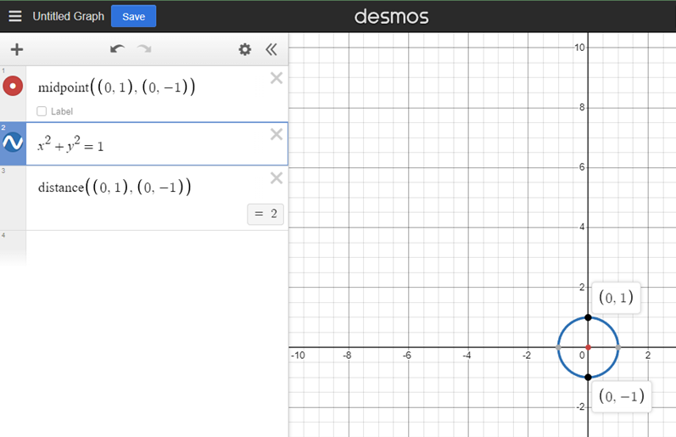Image resolution: width=676 pixels, height=437 pixels.
Task: Click the result value = 2
Action: coord(265,214)
